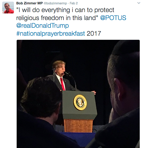Viewport: 143px width, 148px height.
Task: Click the ear of the right audience member
Action: [119, 89]
